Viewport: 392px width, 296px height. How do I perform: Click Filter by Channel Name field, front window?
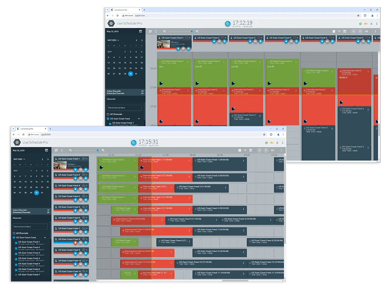(x=30, y=227)
